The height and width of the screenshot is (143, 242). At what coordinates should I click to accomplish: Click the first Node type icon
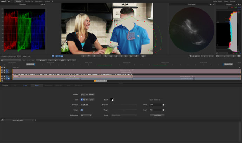pos(82,105)
